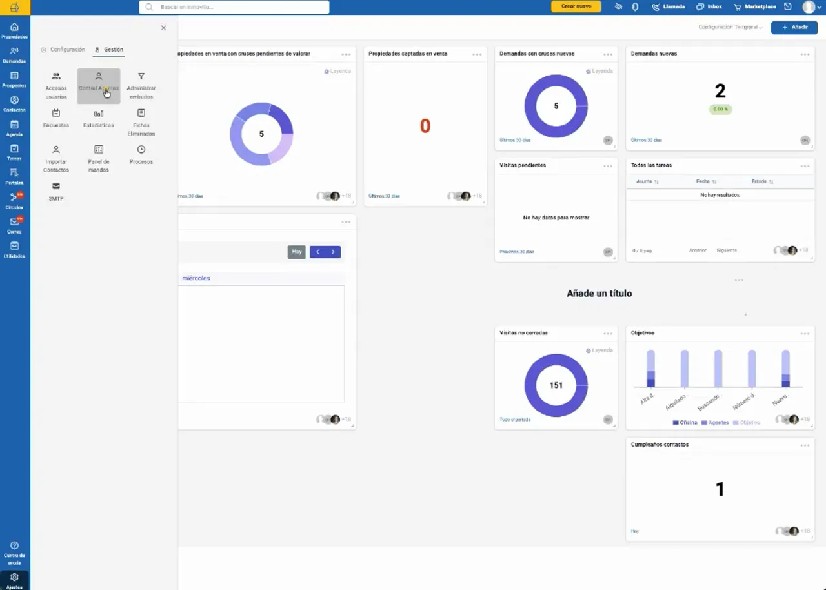Toggle Objetivo series in Objetivos legend
The width and height of the screenshot is (826, 590).
(747, 423)
